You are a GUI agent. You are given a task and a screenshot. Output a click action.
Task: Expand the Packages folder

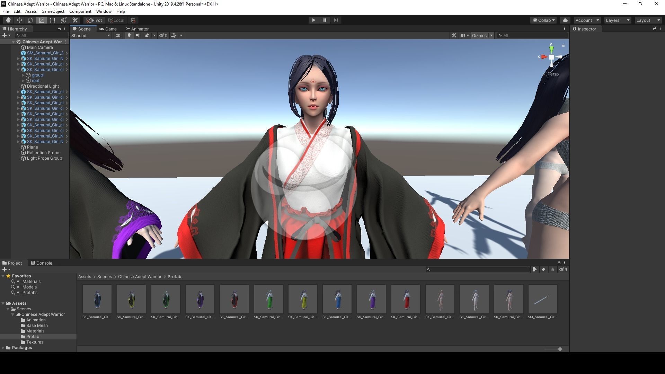click(x=3, y=348)
